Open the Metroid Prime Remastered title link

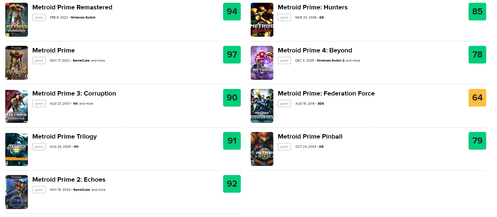pyautogui.click(x=72, y=7)
